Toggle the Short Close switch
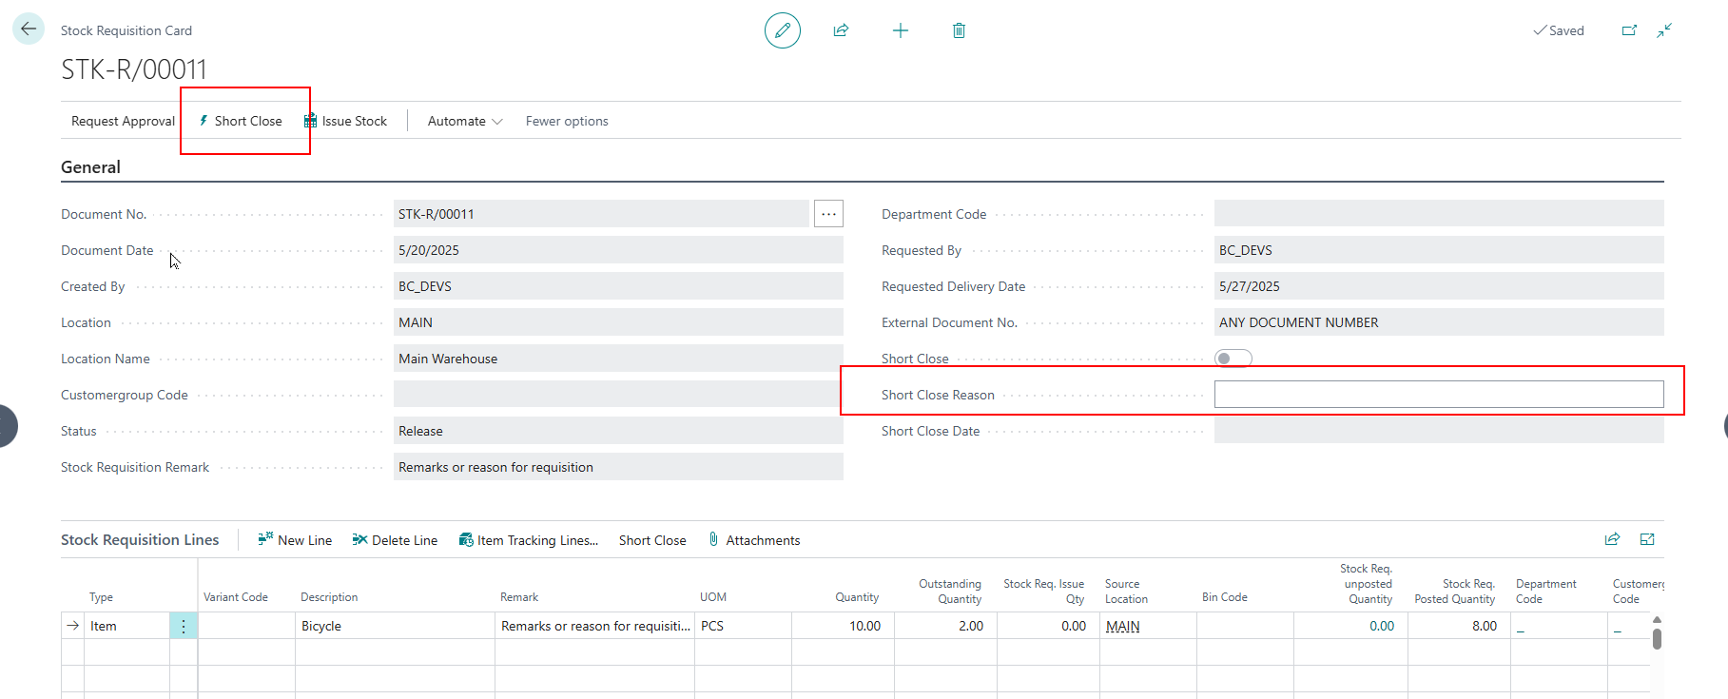 pyautogui.click(x=1233, y=359)
